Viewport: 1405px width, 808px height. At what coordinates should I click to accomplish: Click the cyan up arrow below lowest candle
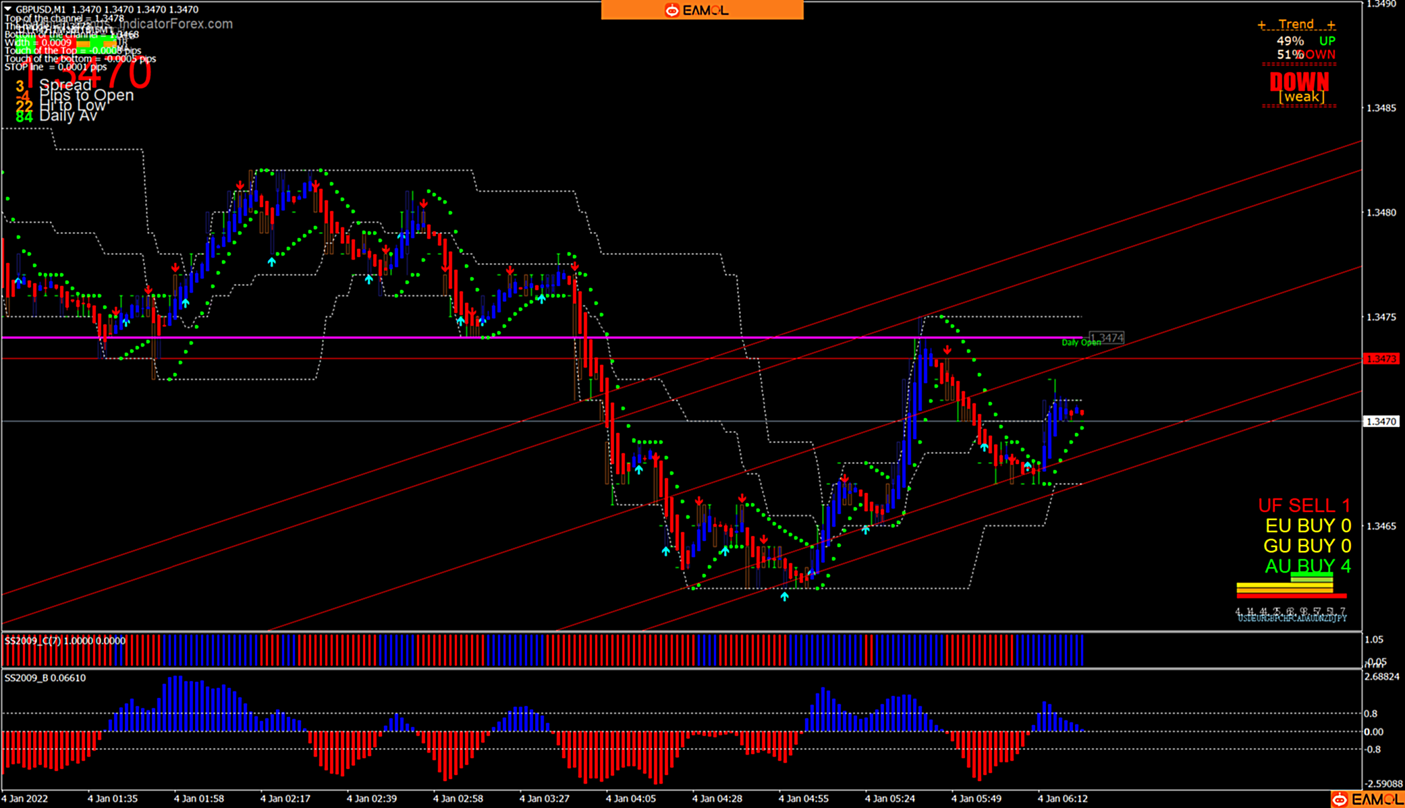[x=784, y=596]
